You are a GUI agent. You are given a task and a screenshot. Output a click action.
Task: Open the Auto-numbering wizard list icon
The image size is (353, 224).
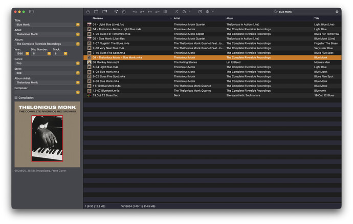pos(165,11)
